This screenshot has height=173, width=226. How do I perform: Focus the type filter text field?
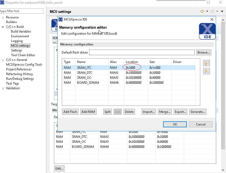pos(22,11)
